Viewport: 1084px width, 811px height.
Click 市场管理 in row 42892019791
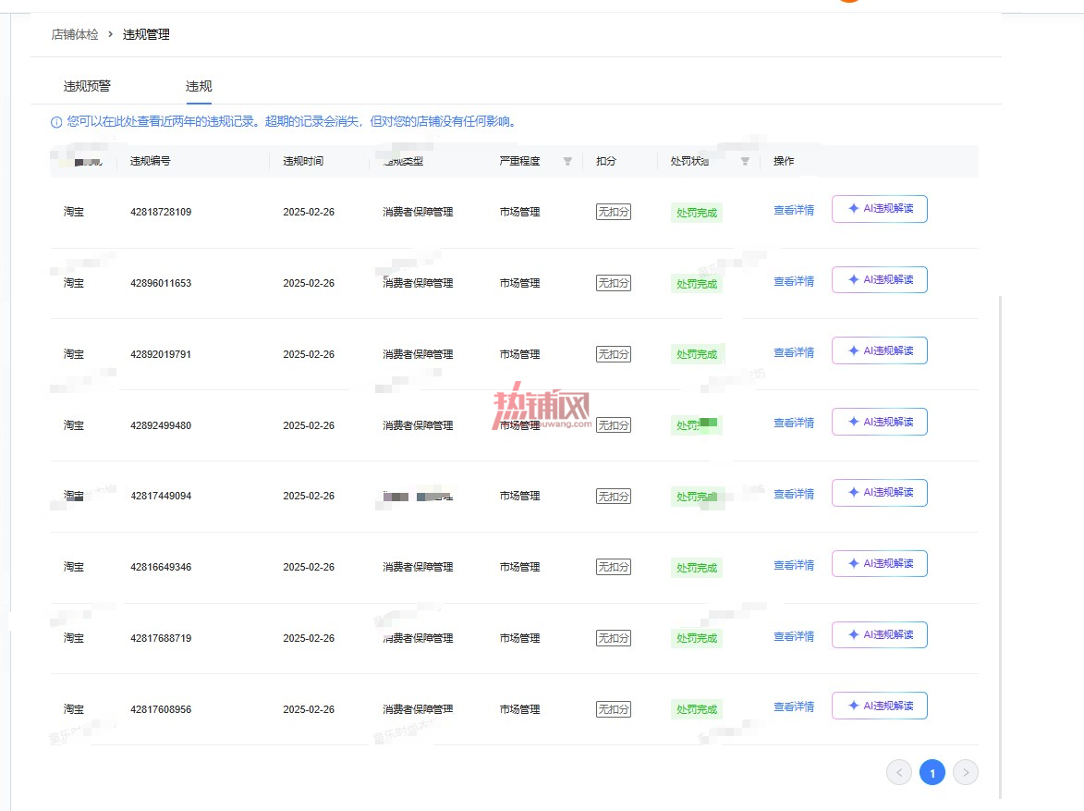520,354
